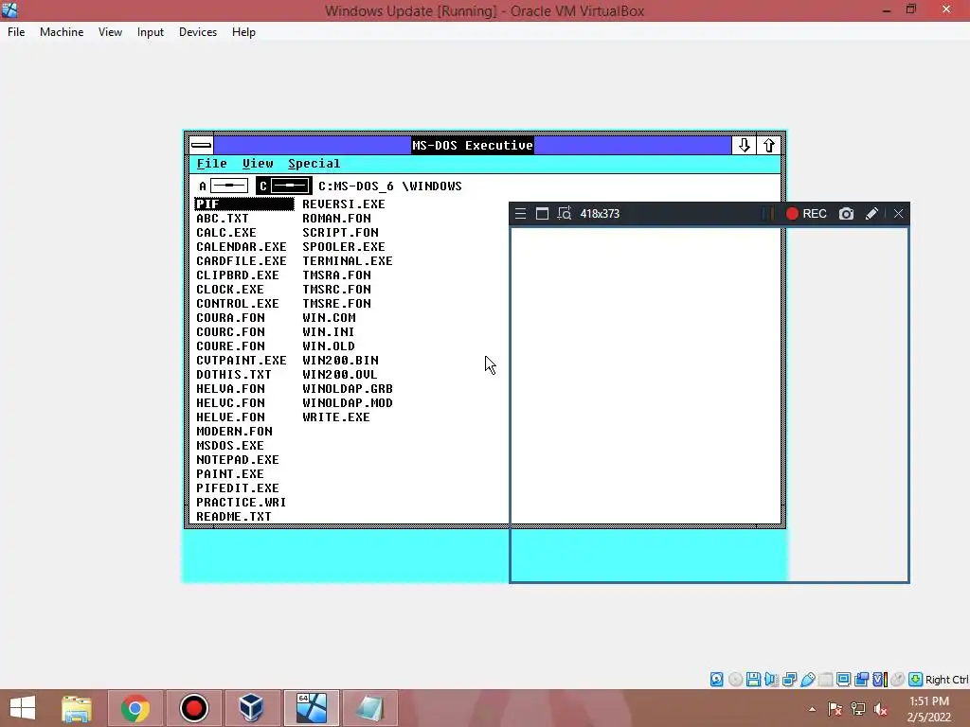Click the recorder pencil draw icon
The width and height of the screenshot is (970, 727).
pos(871,214)
